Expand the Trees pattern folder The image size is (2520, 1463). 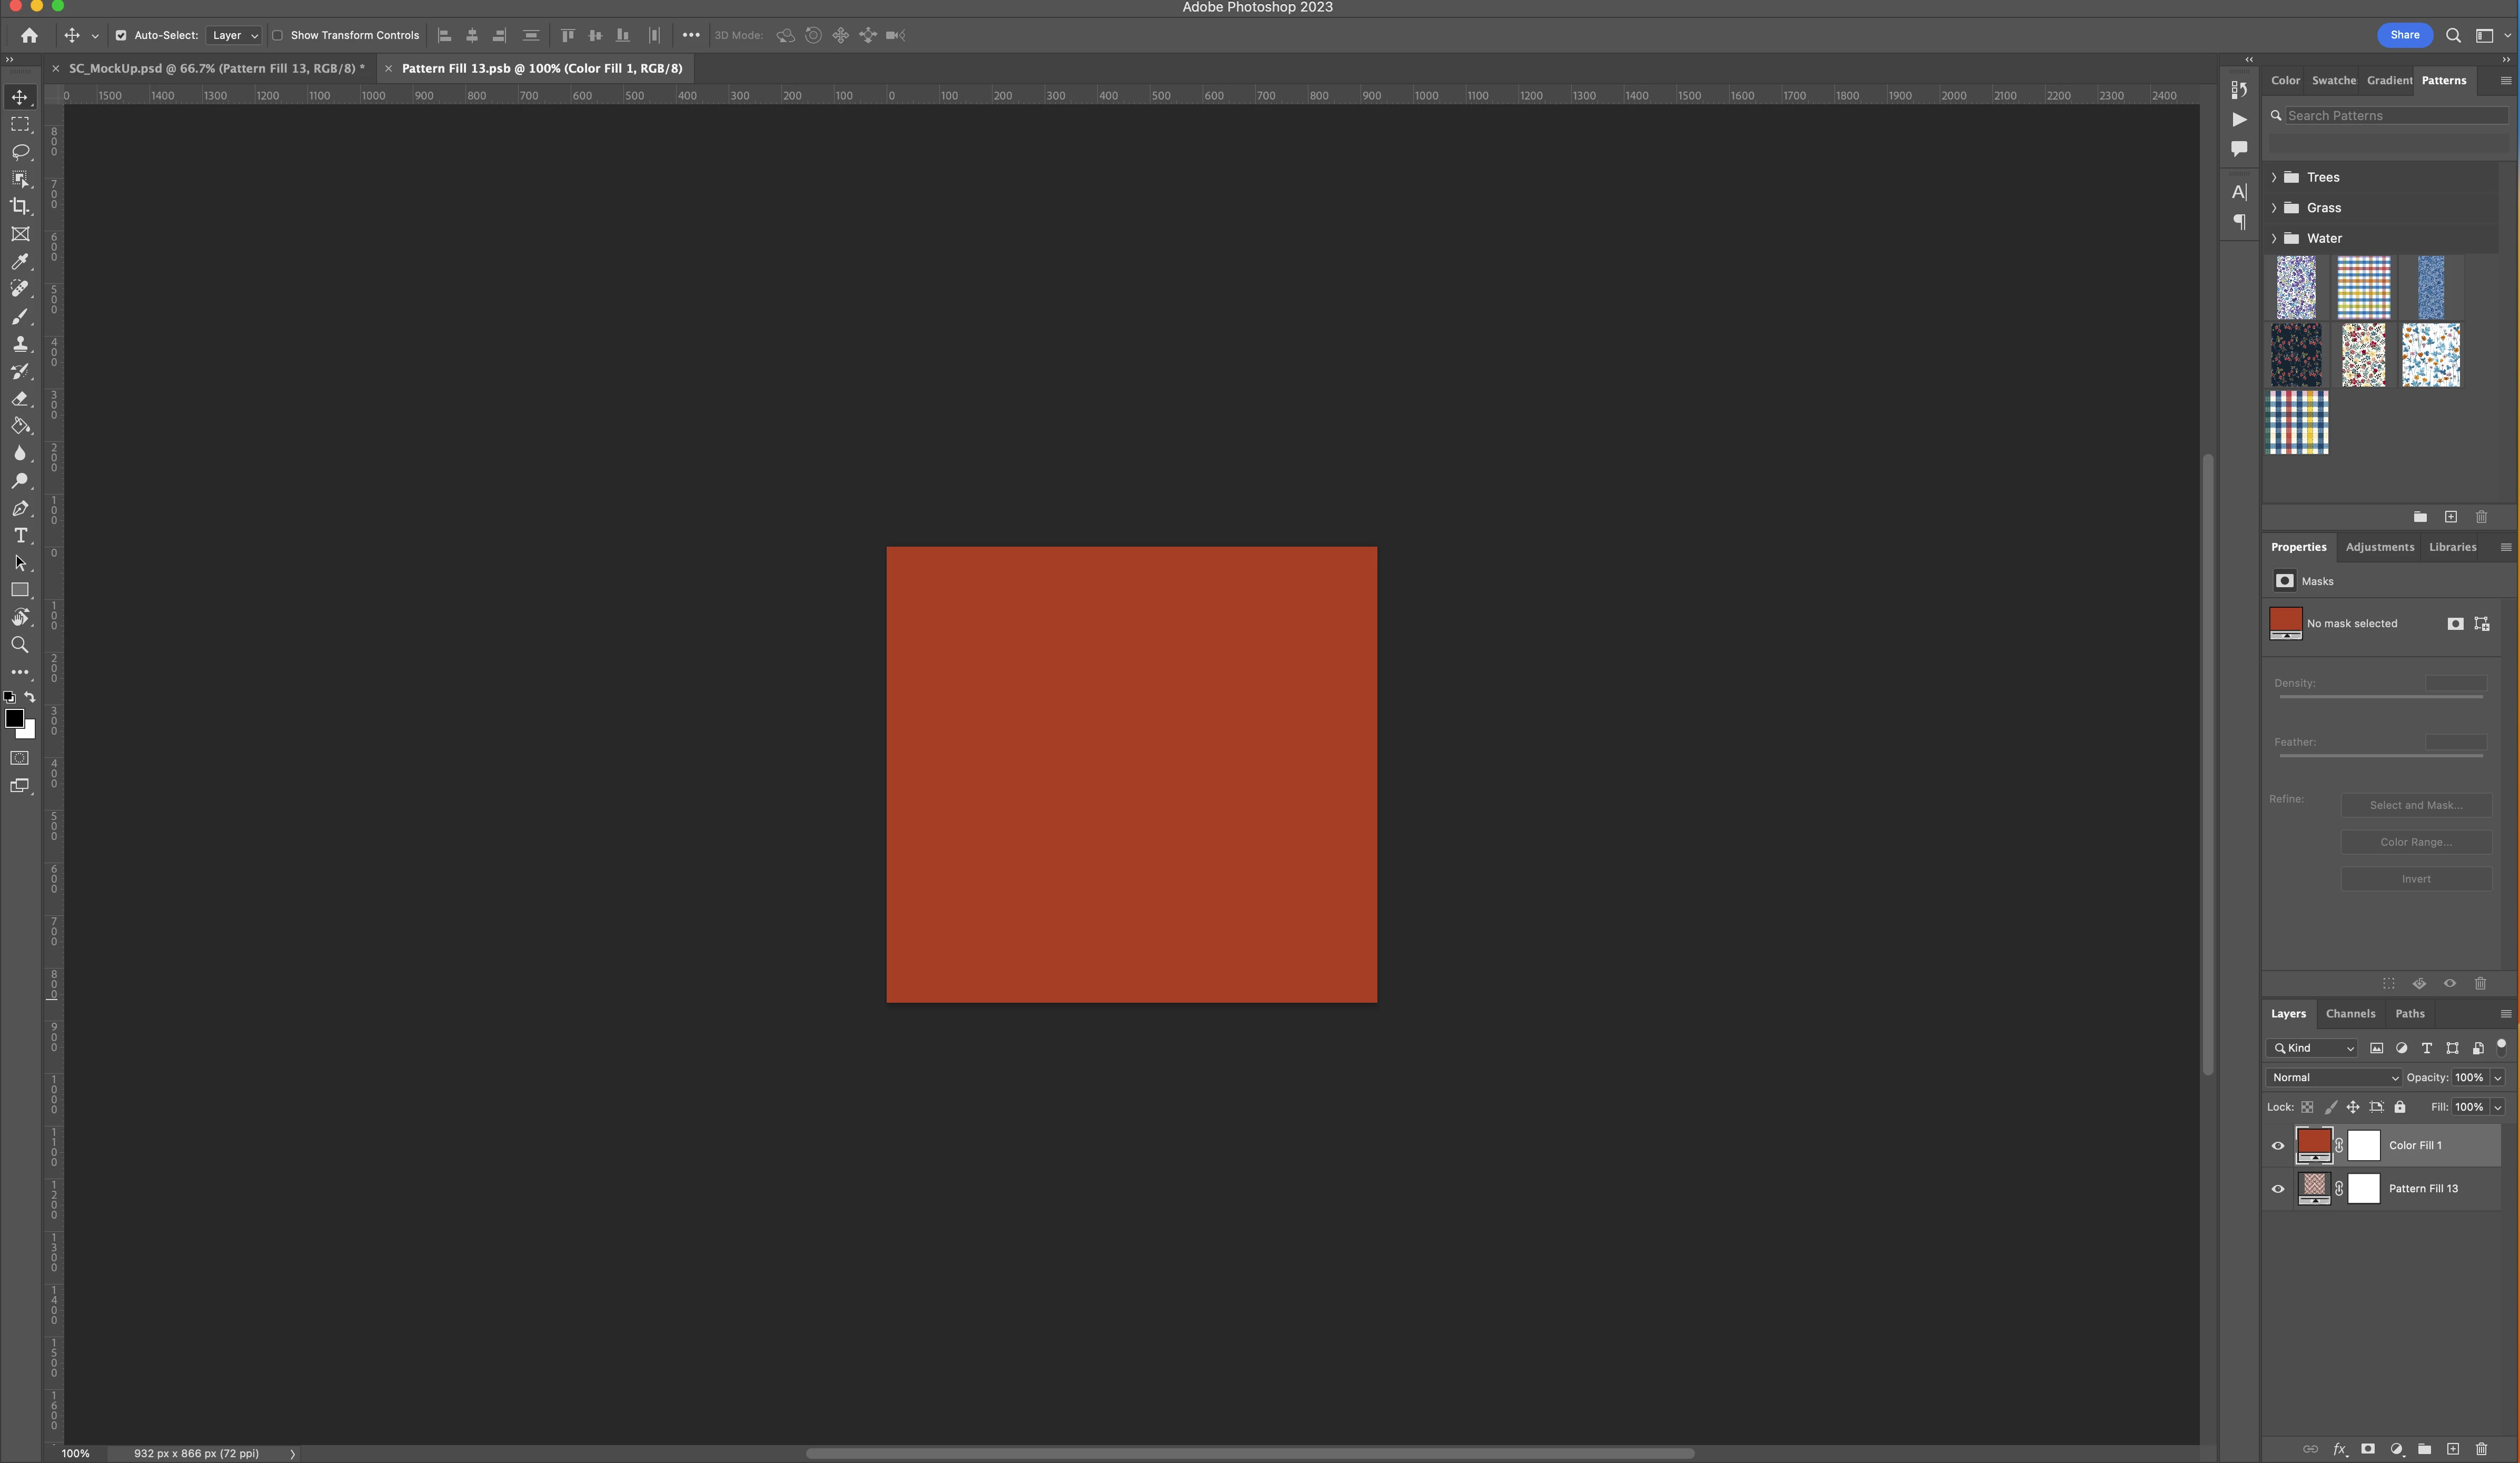tap(2274, 177)
